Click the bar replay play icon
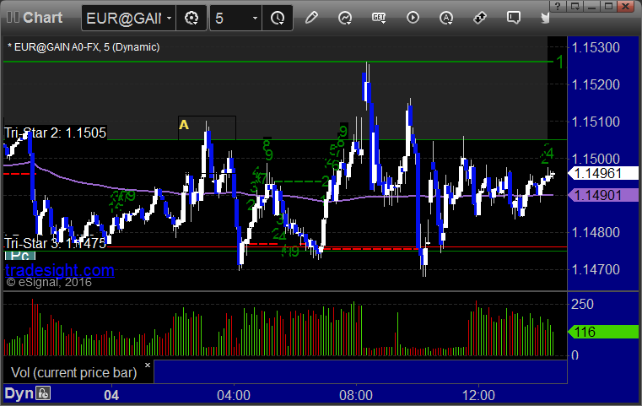 (413, 18)
